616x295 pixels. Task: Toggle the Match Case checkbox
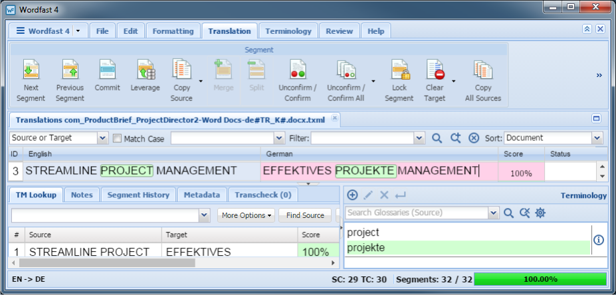point(117,138)
